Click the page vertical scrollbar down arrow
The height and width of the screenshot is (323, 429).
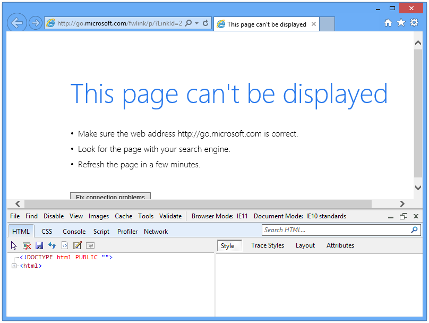click(418, 188)
